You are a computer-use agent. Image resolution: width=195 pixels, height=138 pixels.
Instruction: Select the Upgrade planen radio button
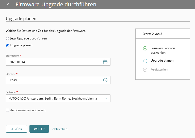[7, 45]
